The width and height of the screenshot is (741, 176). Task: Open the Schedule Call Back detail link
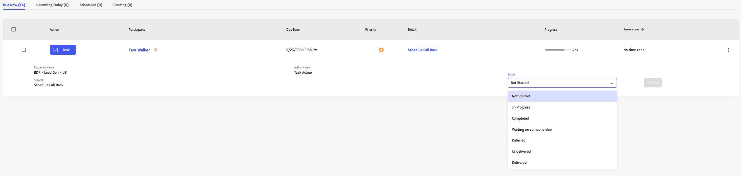click(x=423, y=50)
